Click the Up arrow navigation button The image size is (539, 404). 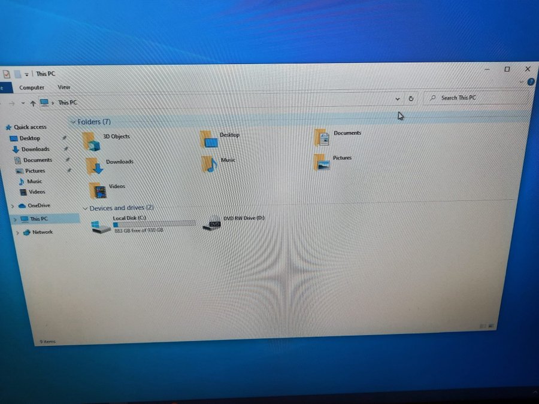coord(33,103)
